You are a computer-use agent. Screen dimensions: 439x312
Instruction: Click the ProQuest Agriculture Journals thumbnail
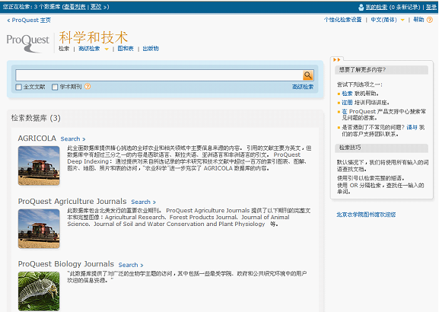[39, 229]
